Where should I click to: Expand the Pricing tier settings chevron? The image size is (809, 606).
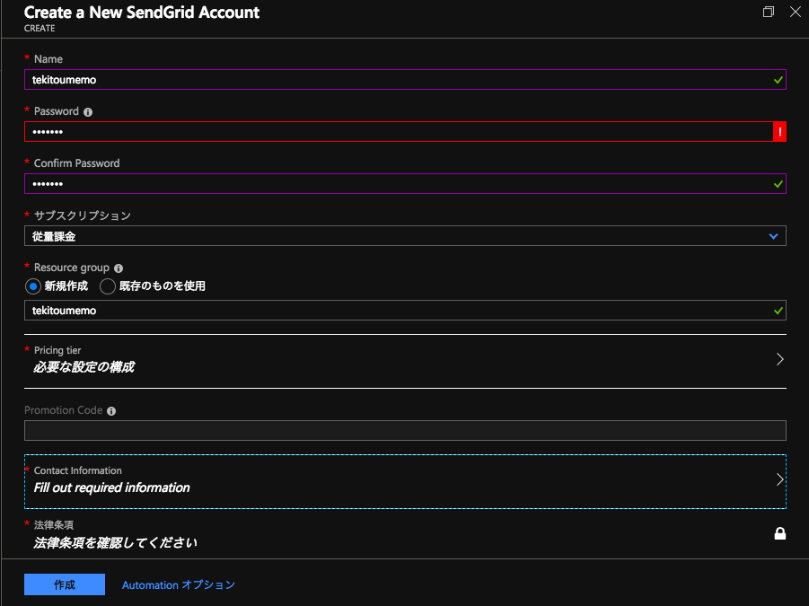point(779,359)
